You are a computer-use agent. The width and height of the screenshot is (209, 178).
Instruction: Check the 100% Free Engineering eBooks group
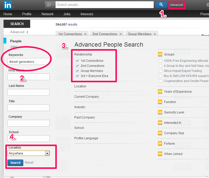(x=161, y=61)
